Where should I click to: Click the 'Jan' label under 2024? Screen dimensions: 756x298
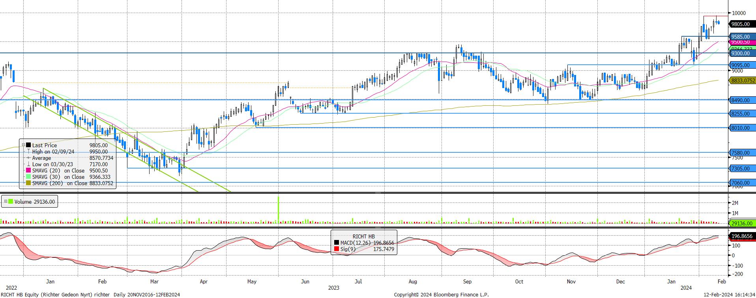pyautogui.click(x=671, y=281)
